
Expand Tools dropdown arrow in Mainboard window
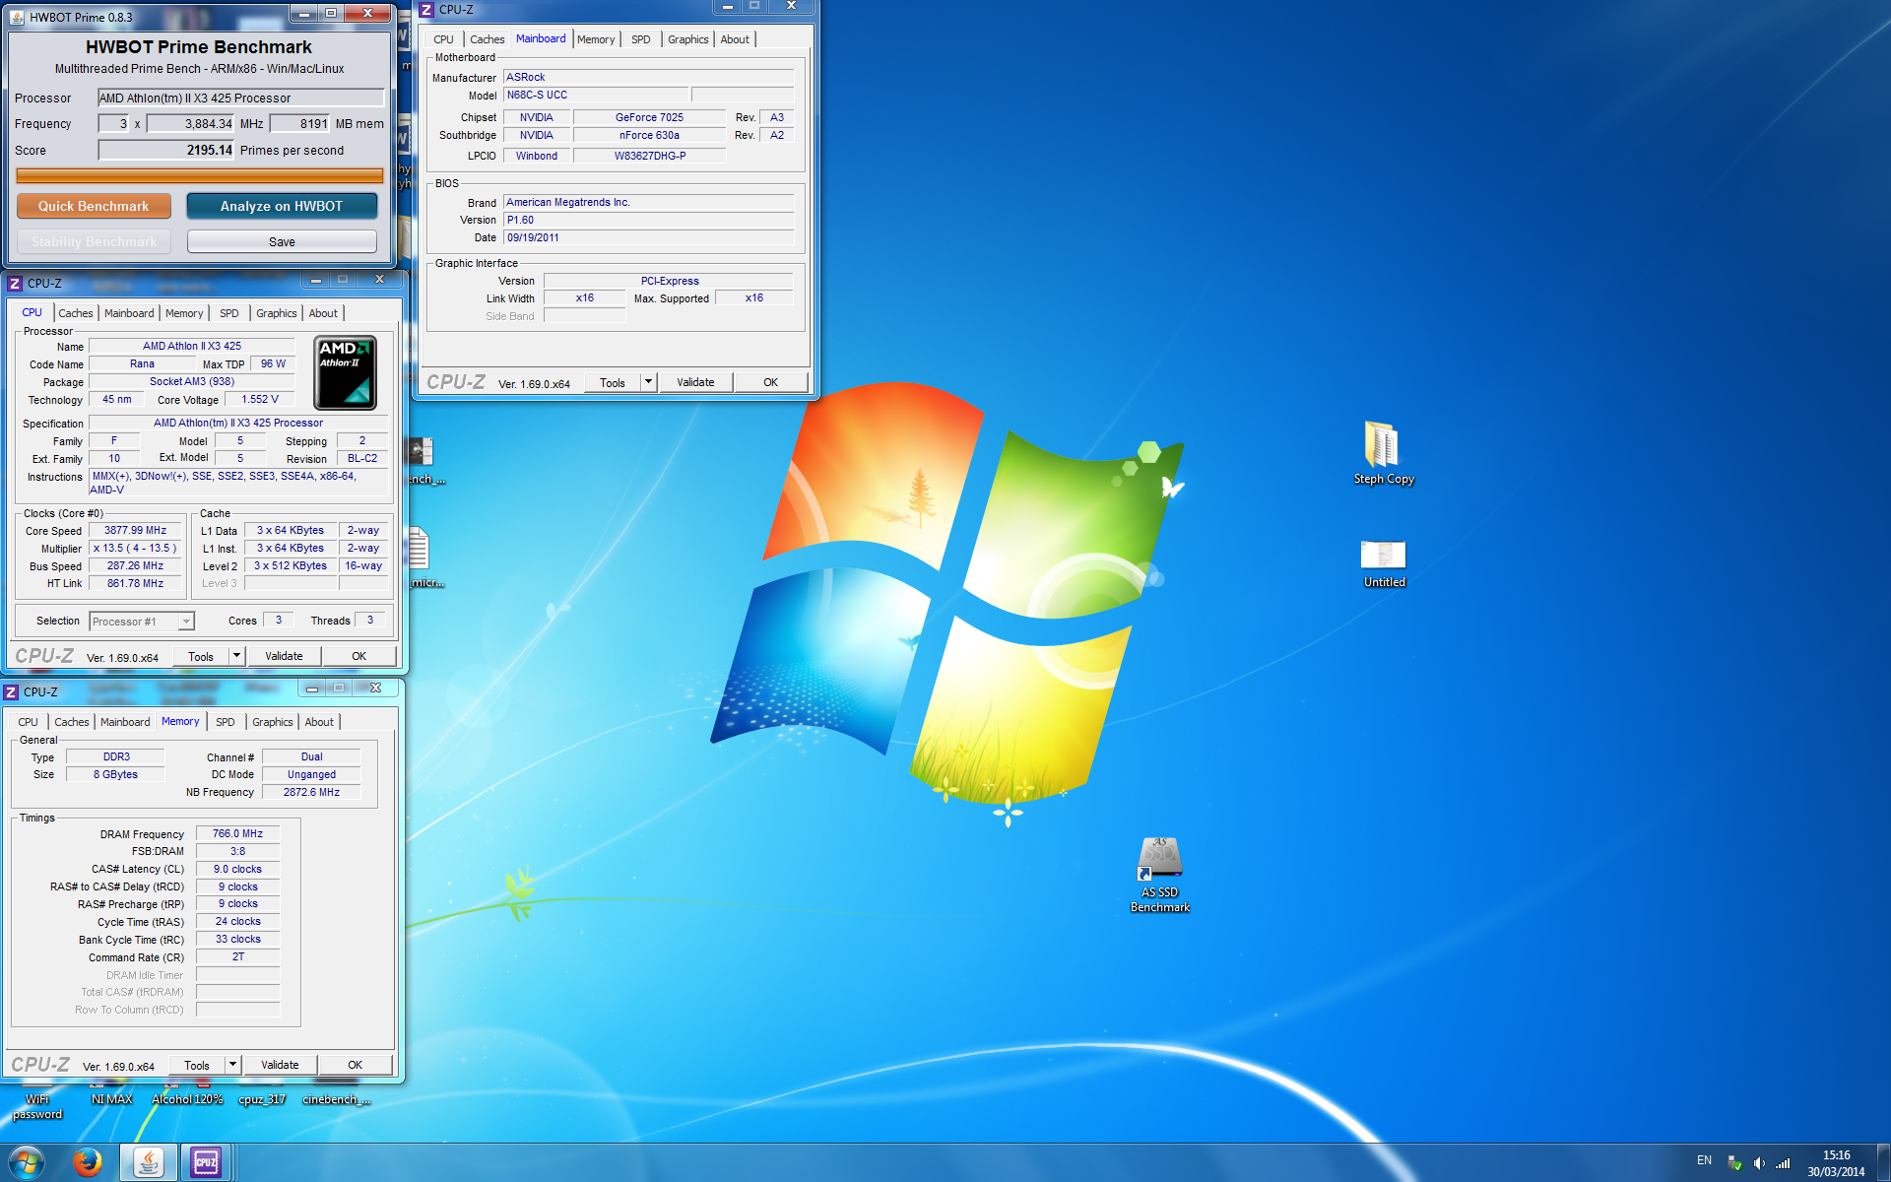coord(648,382)
